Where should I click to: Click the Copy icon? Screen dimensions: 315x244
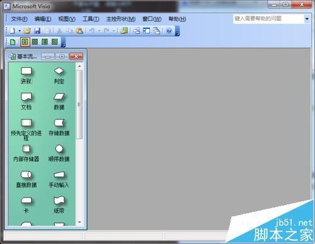point(69,31)
